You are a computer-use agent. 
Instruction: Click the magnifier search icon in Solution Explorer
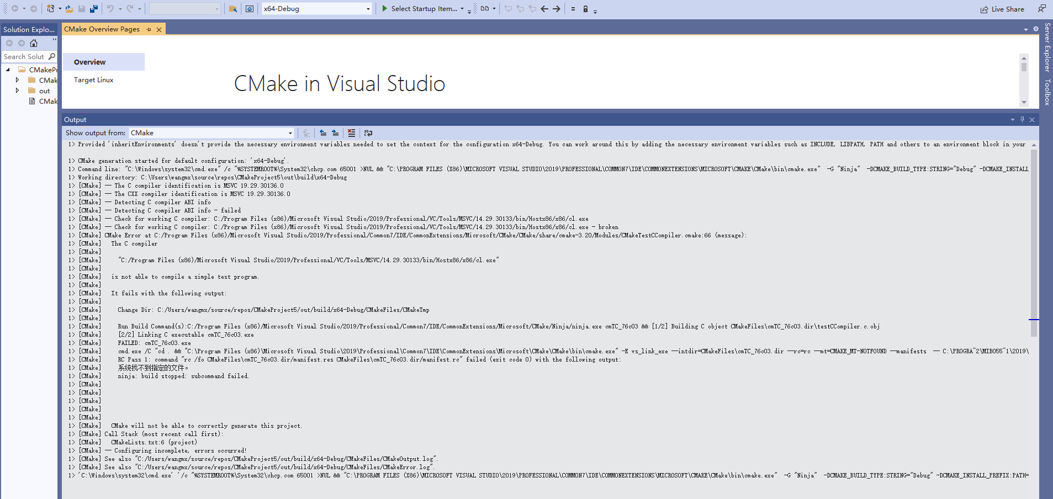point(52,56)
